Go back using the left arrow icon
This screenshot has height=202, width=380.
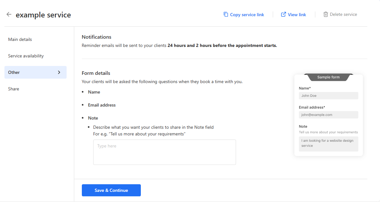click(x=9, y=14)
